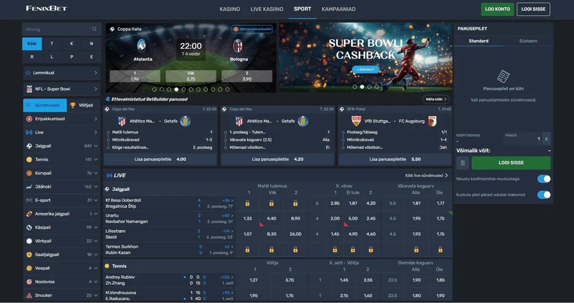
Task: Select Väravate koguarv (2.5) radio option
Action: [225, 140]
